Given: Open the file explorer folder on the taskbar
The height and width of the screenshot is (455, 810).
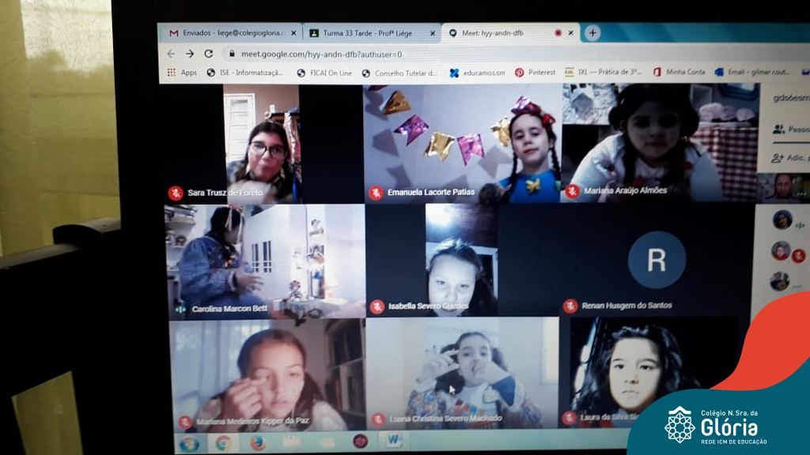Looking at the screenshot, I should coord(292,442).
